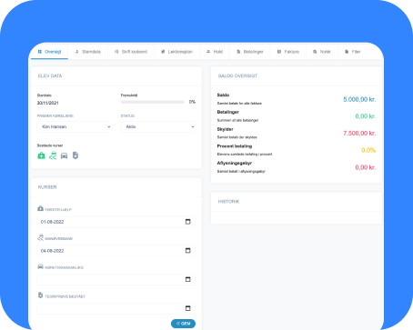The width and height of the screenshot is (413, 330).
Task: Click the Saldo amount 5.000,00 kr.
Action: (x=359, y=99)
